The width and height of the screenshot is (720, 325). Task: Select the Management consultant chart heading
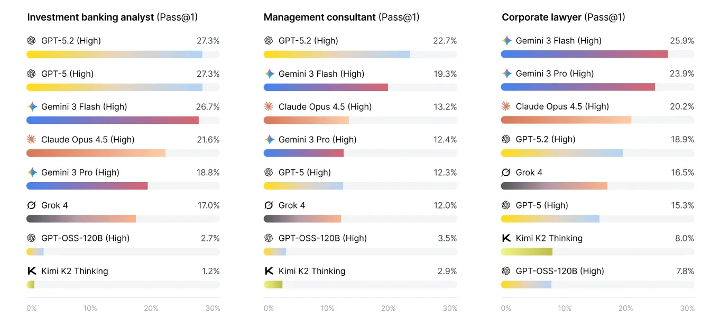(x=341, y=17)
